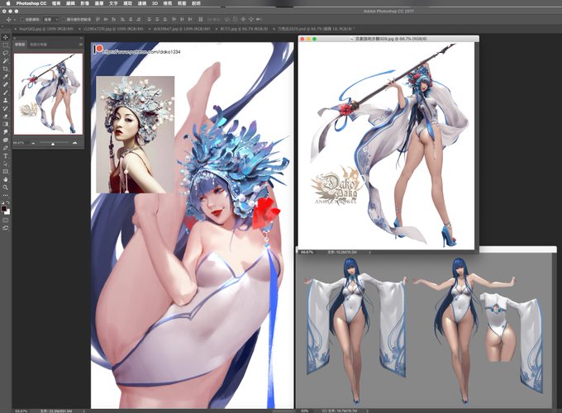The width and height of the screenshot is (562, 413).
Task: Select the Navigator panel tab
Action: tap(20, 45)
